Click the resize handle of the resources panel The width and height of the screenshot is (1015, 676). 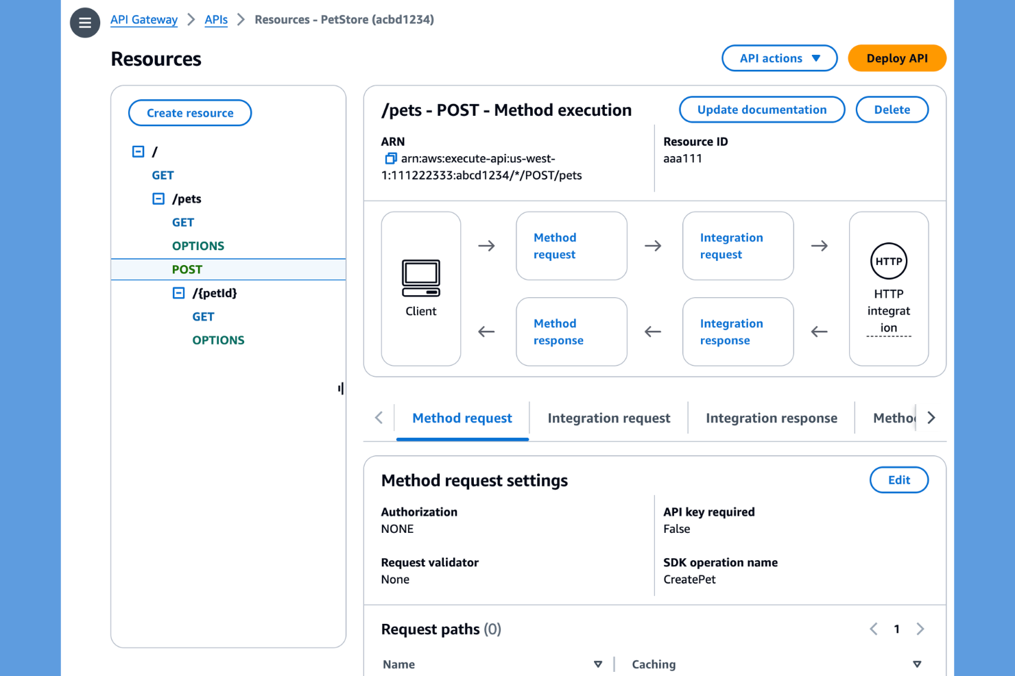pos(341,388)
